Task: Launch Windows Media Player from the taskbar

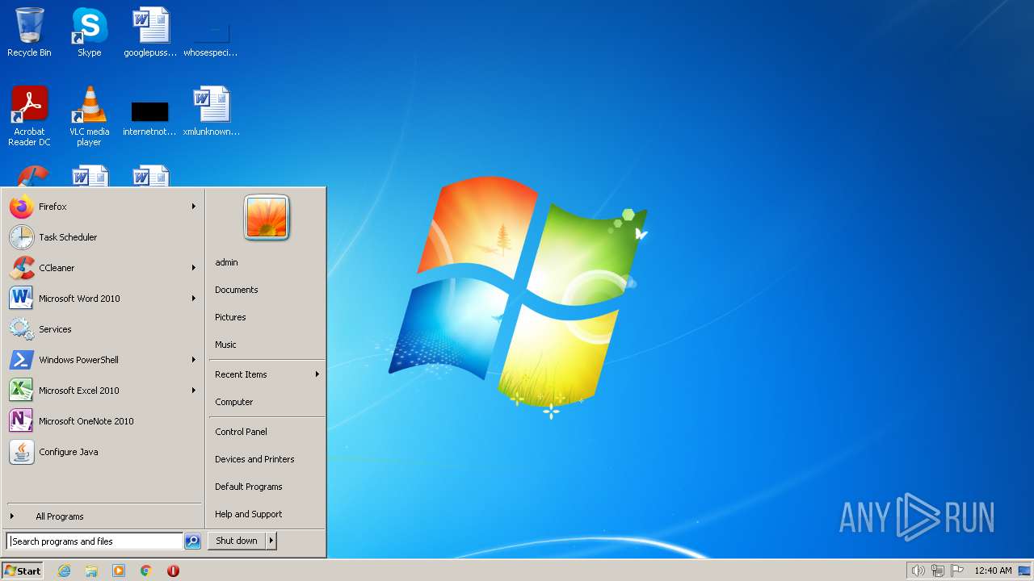Action: [x=119, y=571]
